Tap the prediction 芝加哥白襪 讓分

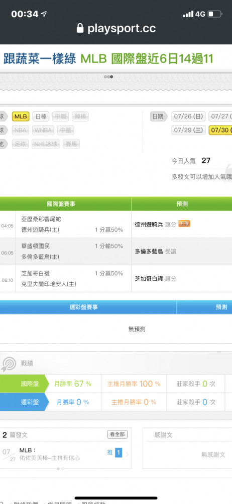[x=155, y=279]
